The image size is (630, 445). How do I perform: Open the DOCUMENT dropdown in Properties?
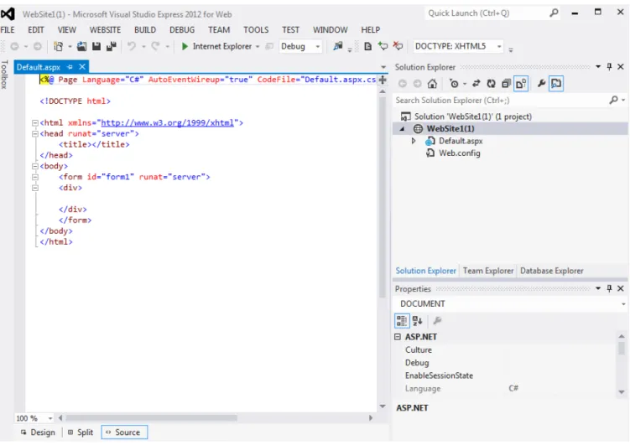pos(510,303)
